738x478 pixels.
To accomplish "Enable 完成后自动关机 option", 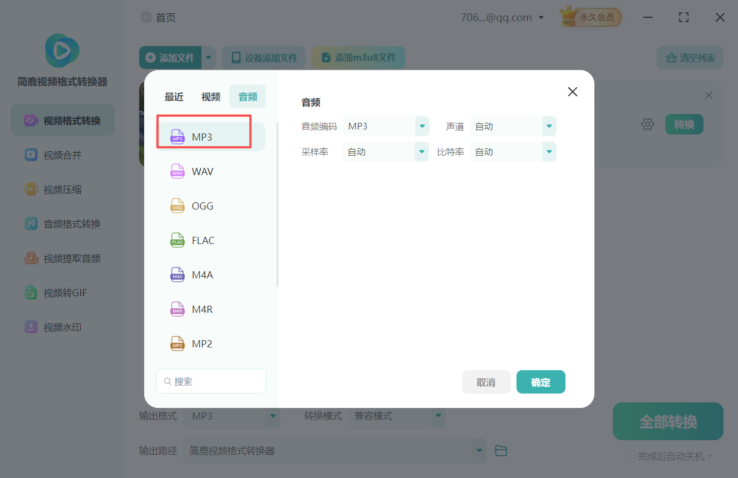I will [629, 456].
